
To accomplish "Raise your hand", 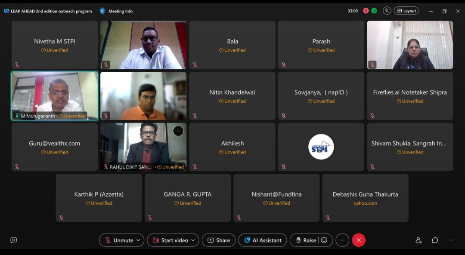I will [x=306, y=240].
